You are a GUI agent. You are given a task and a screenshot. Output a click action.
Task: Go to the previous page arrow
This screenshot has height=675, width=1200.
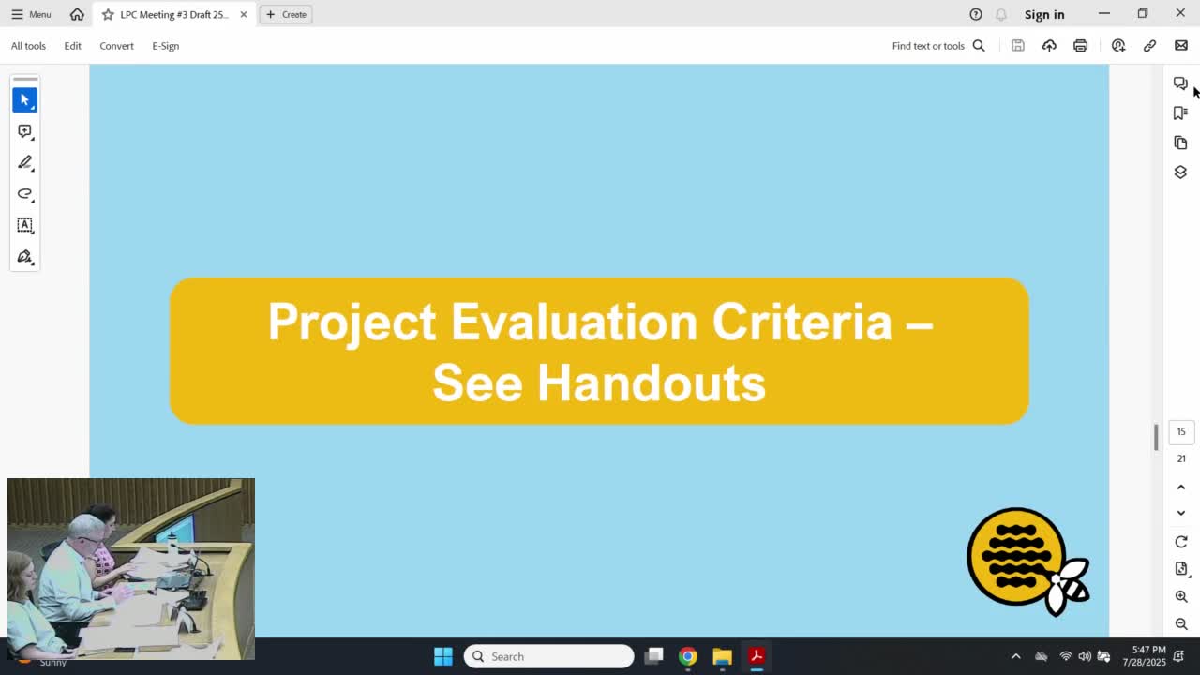(x=1181, y=487)
